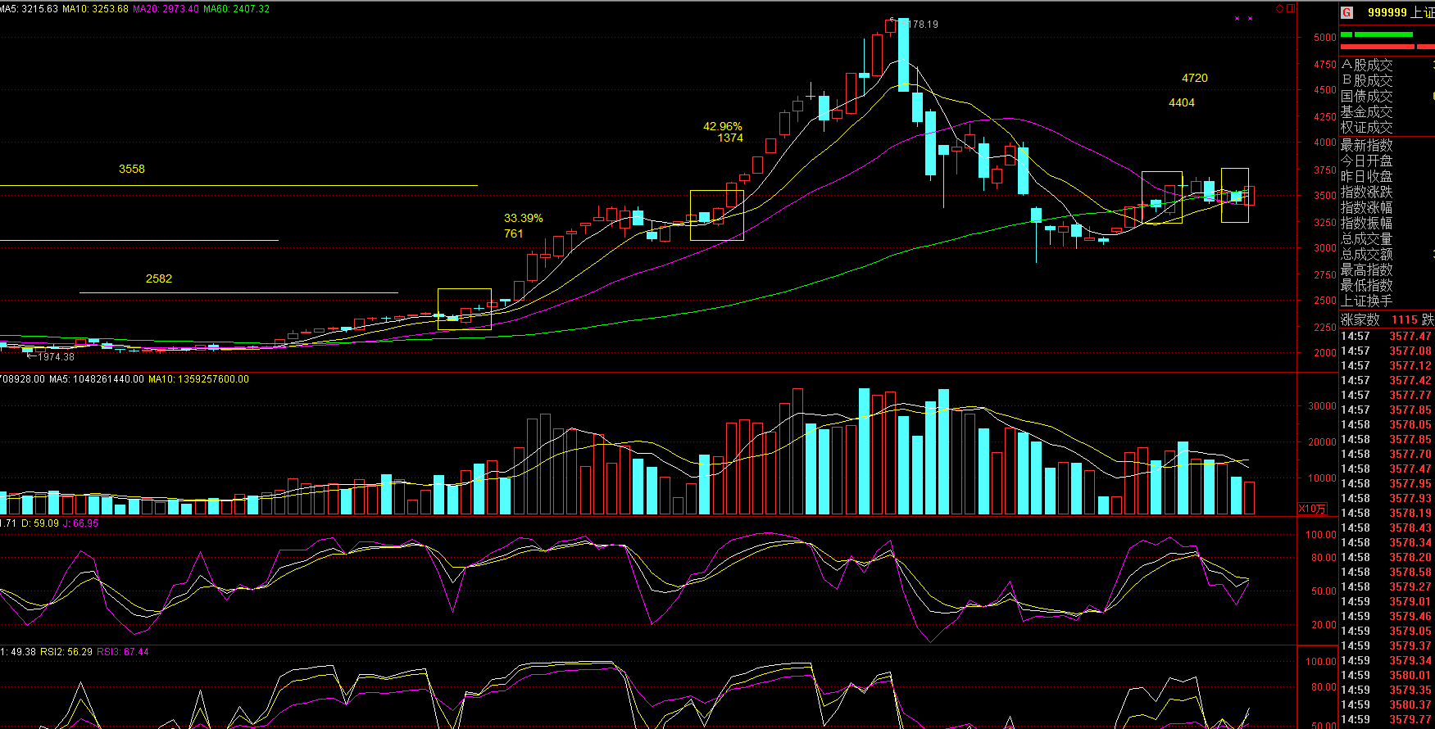Click the volume MA5: 1048261440.00 label
This screenshot has height=729, width=1435.
96,379
